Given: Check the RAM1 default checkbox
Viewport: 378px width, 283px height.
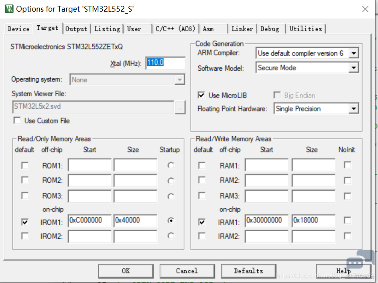Looking at the screenshot, I should click(x=202, y=166).
